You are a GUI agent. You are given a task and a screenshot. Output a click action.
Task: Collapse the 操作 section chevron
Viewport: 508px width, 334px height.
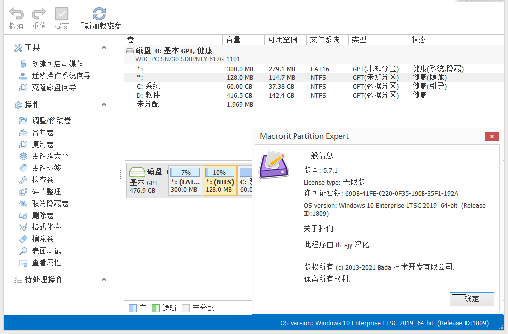point(104,105)
